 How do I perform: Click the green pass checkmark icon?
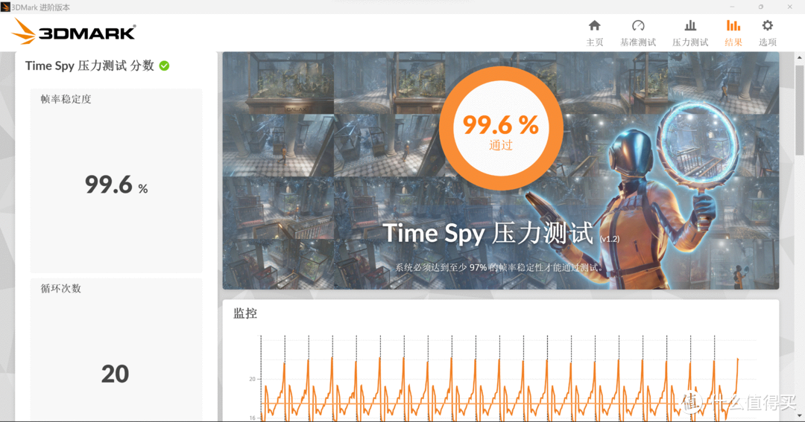click(x=164, y=65)
